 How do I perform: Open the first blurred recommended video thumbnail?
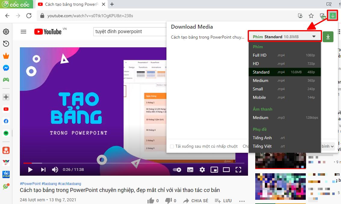click(x=281, y=161)
